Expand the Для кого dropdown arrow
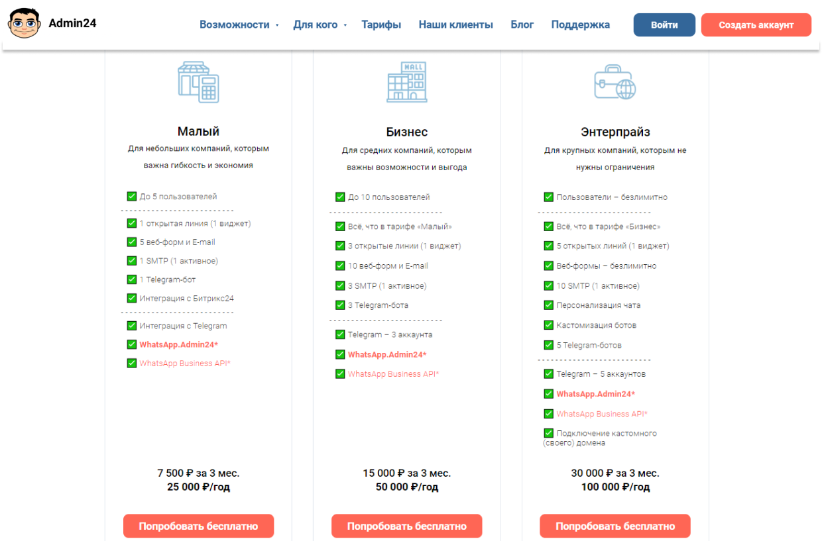Viewport: 822px width, 541px height. 345,26
